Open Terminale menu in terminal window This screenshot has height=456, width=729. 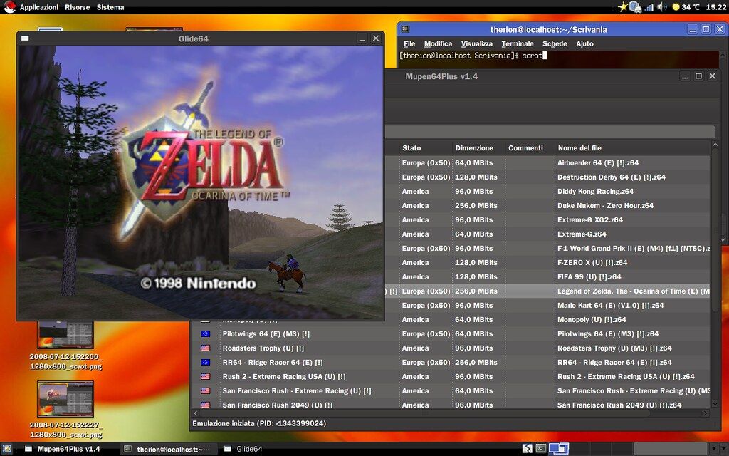point(518,43)
